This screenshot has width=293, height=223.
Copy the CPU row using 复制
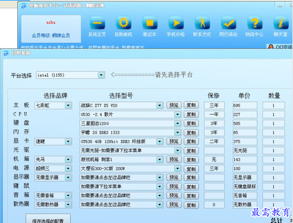pos(191,114)
